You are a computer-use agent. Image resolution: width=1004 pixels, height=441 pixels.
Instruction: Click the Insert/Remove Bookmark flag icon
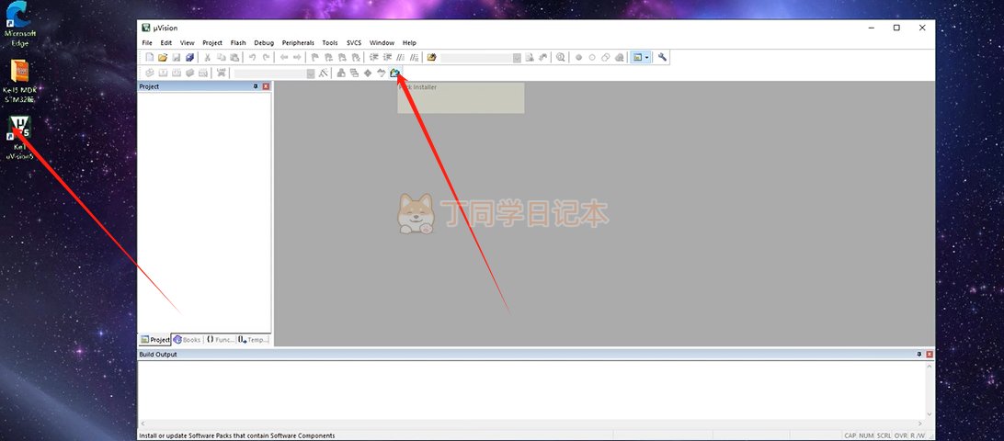point(314,57)
